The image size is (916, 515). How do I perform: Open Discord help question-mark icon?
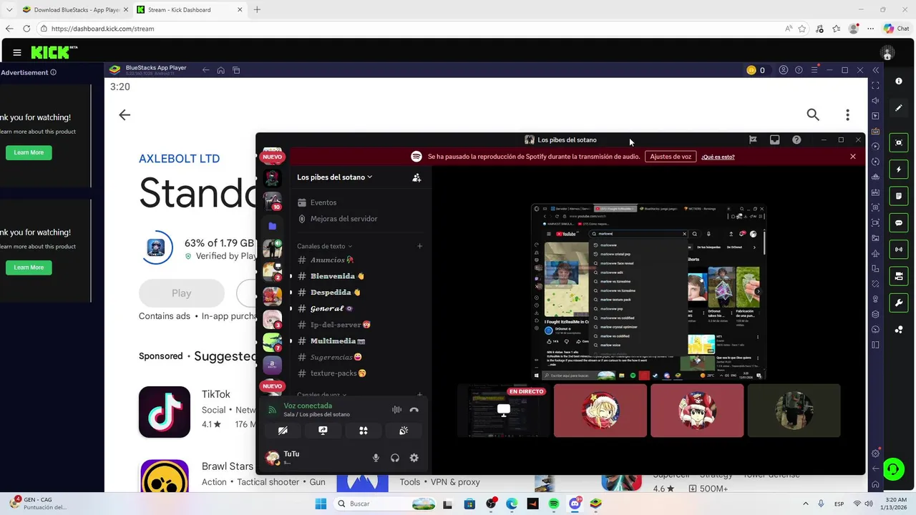click(796, 140)
